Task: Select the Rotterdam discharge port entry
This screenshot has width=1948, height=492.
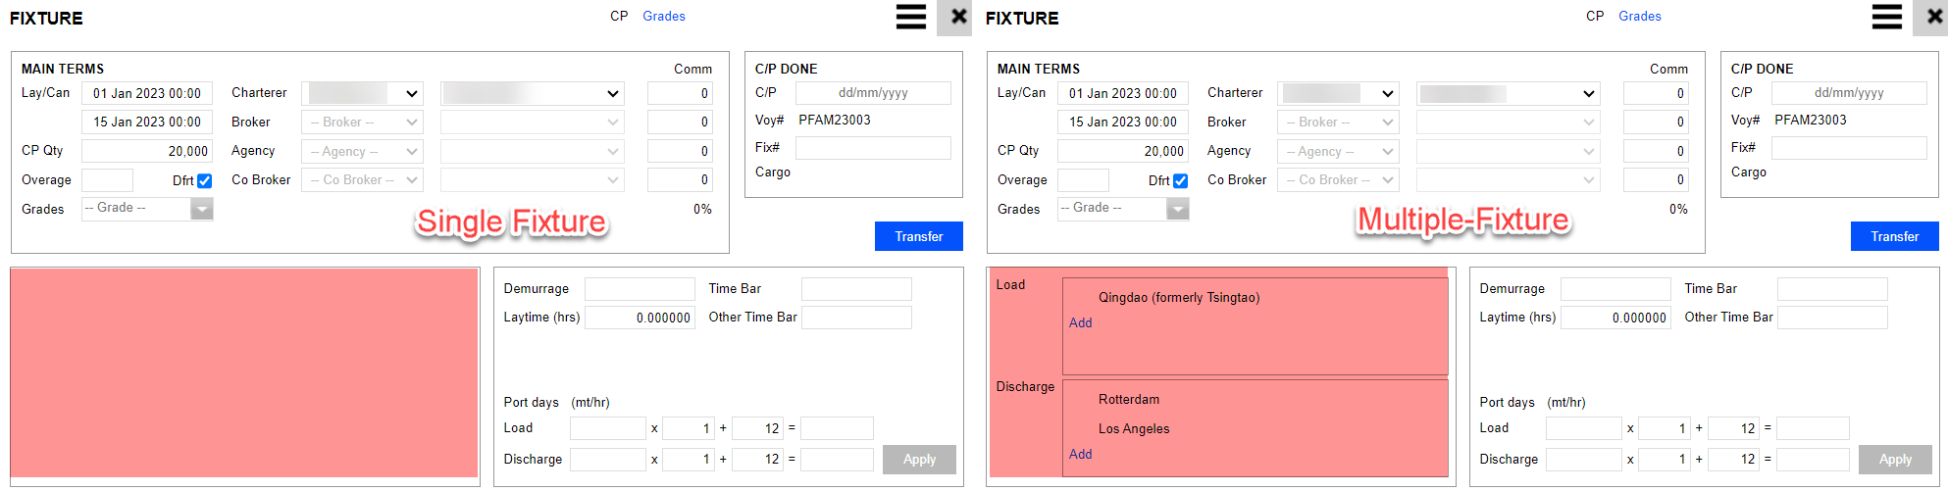Action: coord(1129,400)
